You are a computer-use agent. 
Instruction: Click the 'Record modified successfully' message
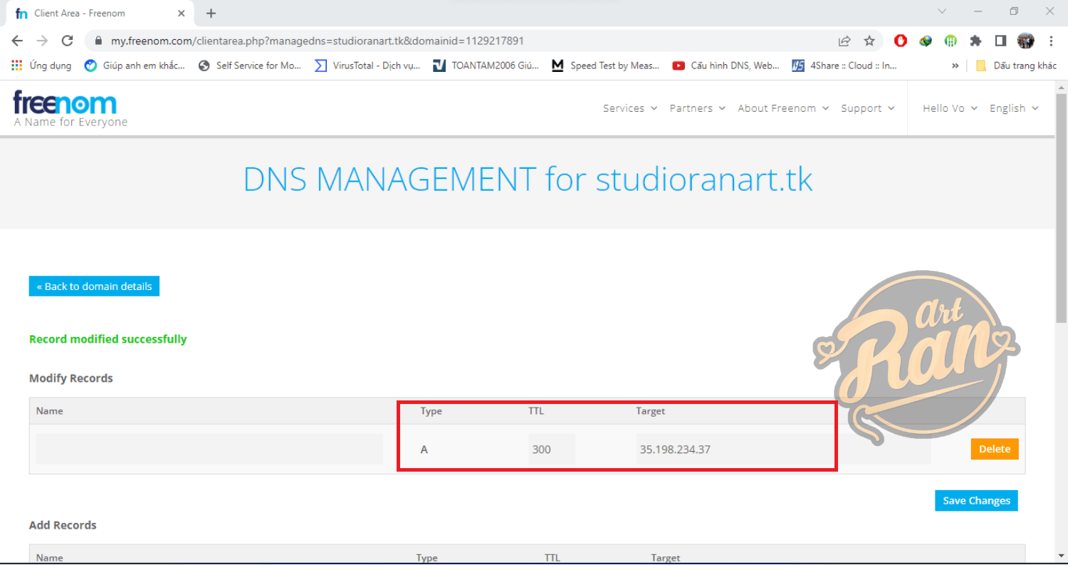point(108,339)
